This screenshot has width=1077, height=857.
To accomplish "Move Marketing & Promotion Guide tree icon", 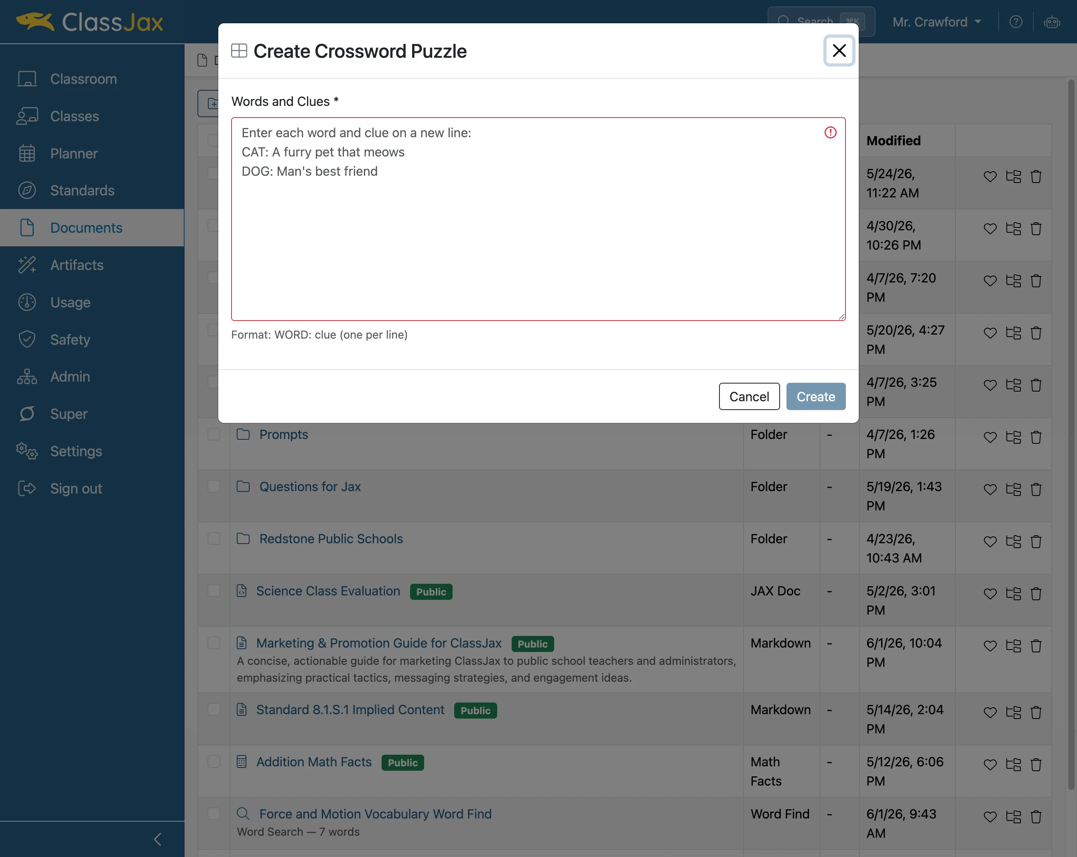I will [1013, 646].
